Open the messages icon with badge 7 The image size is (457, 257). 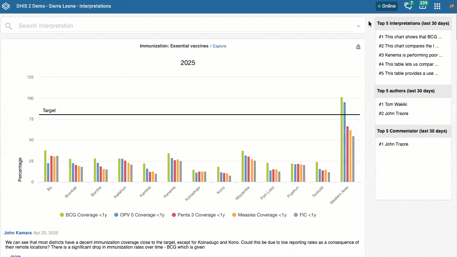408,5
